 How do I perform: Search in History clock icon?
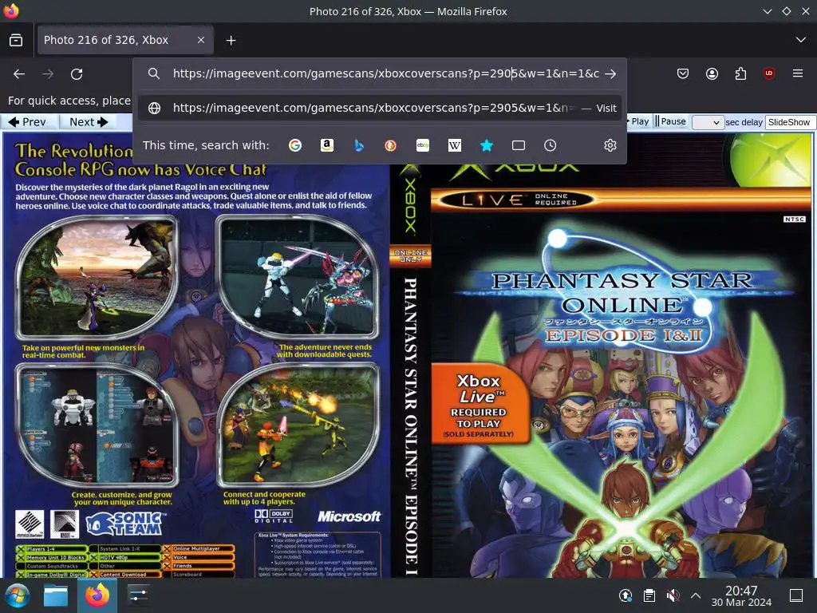(551, 145)
